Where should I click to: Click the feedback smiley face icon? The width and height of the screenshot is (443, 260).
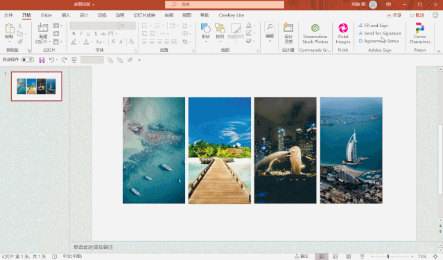[x=435, y=15]
